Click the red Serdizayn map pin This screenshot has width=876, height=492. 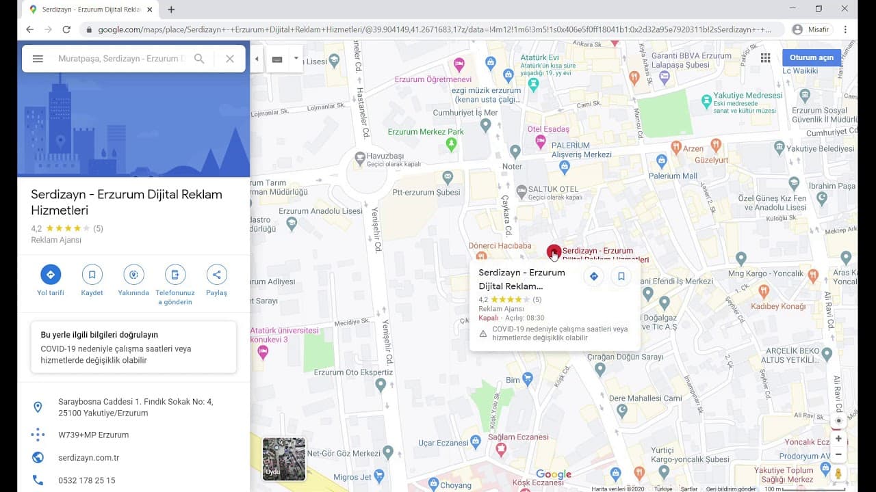[x=554, y=251]
